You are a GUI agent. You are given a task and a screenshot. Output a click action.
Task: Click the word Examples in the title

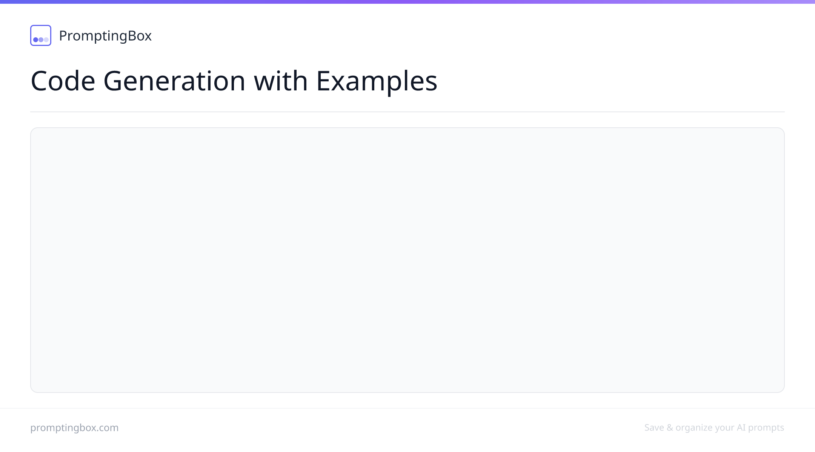(x=377, y=82)
